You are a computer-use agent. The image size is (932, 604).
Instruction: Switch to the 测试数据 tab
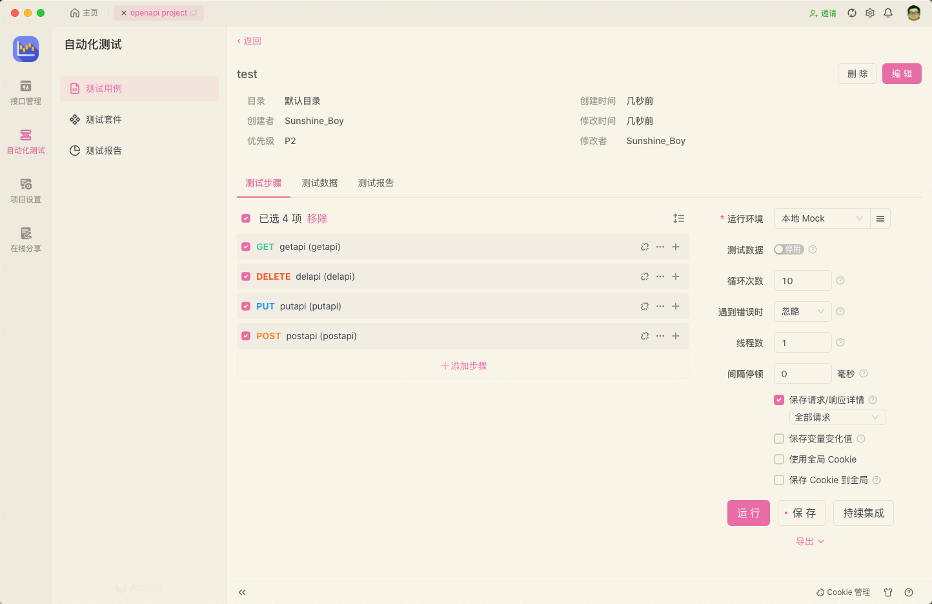pos(319,183)
